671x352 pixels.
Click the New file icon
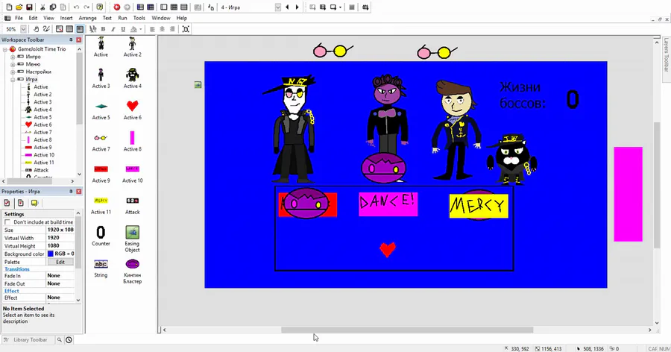[x=9, y=7]
